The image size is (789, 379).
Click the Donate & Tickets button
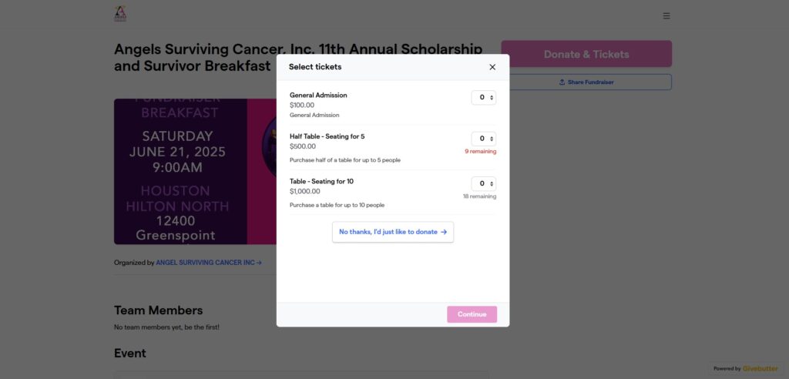586,54
